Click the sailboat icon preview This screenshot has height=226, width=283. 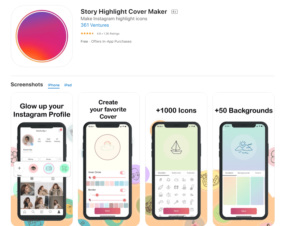[176, 147]
